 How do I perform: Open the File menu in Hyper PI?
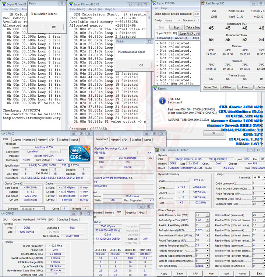click(156, 8)
